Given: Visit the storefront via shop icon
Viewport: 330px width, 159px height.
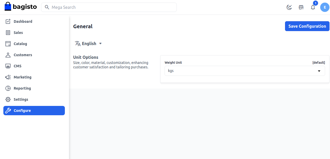Looking at the screenshot, I should pos(301,7).
